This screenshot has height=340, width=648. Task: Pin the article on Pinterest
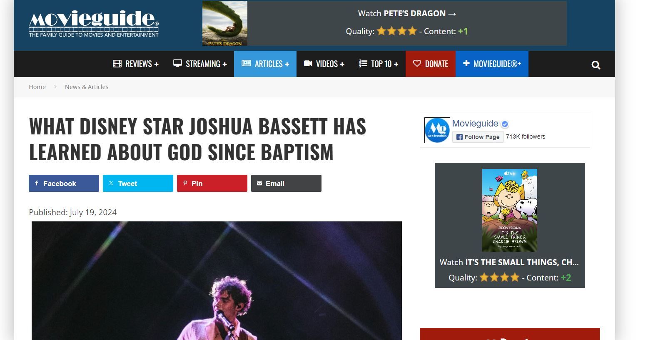(212, 184)
